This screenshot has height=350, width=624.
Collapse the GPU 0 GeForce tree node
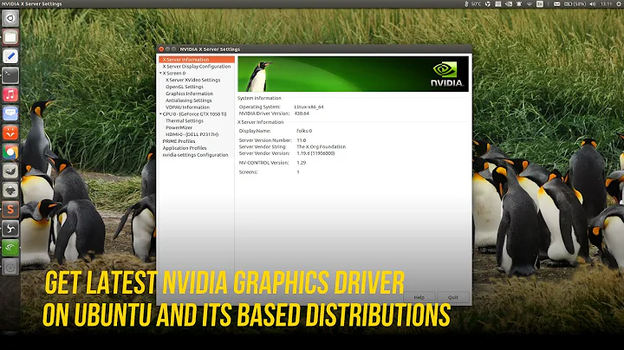[160, 114]
